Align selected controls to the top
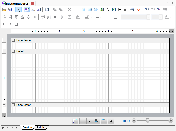Image resolution: width=176 pixels, height=131 pixels. (17, 17)
